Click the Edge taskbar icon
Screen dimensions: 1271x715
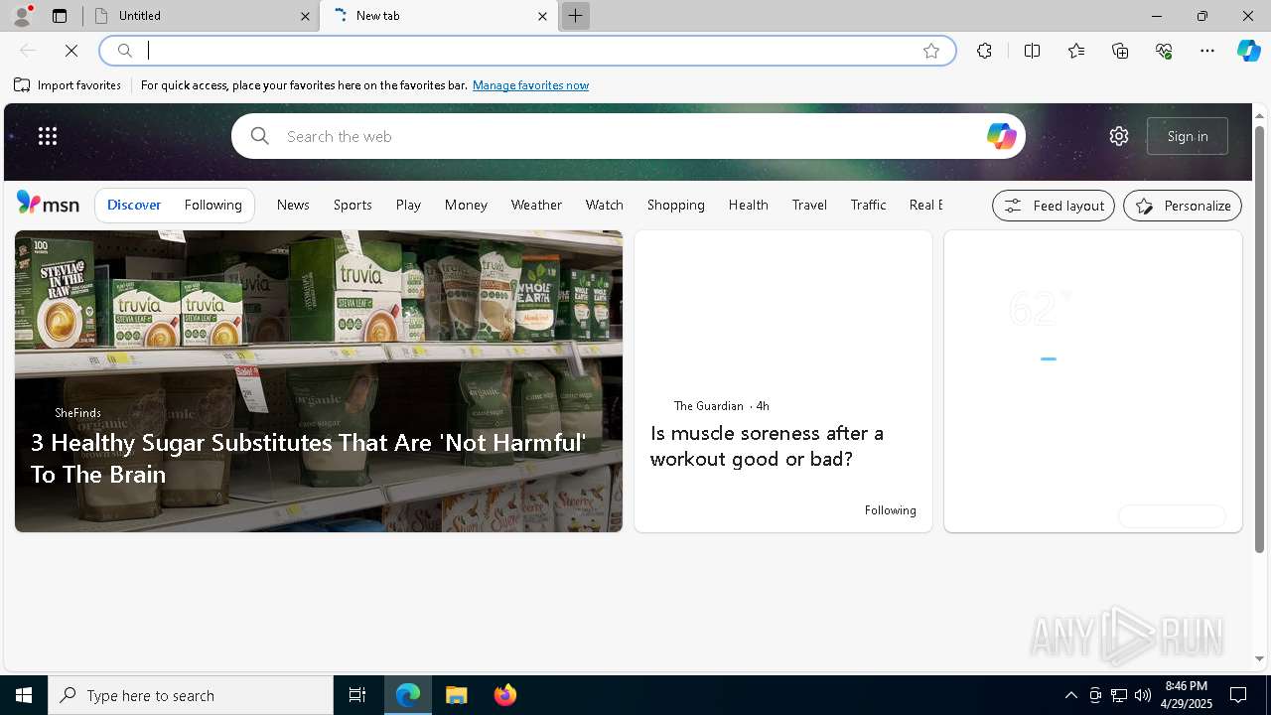point(408,695)
